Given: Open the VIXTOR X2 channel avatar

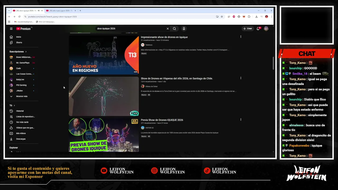Looking at the screenshot, I should coord(143,128).
